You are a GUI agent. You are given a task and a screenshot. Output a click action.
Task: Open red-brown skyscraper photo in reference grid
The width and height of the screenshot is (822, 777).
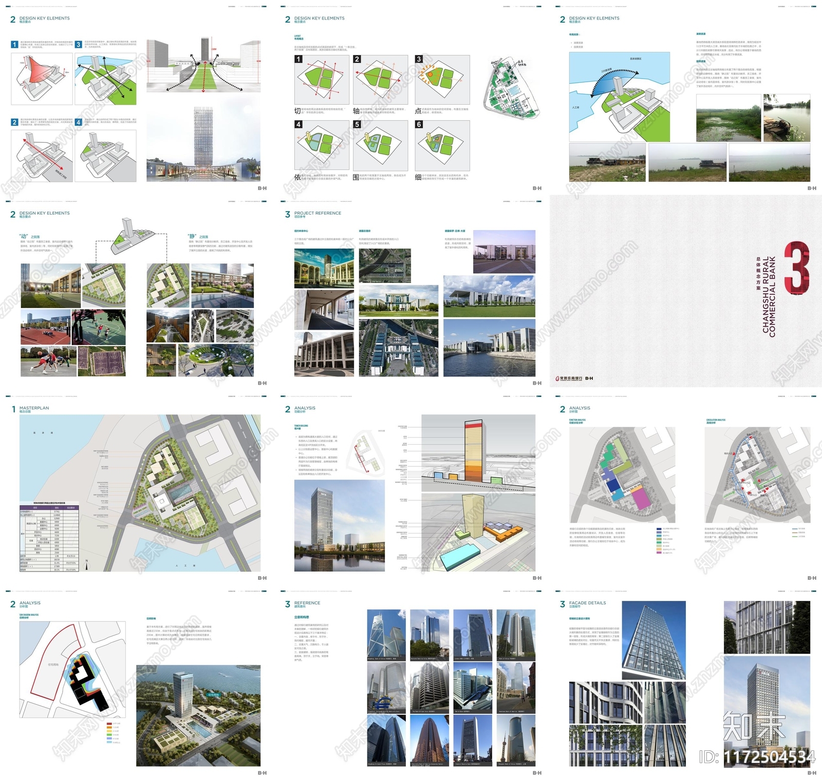(x=429, y=741)
